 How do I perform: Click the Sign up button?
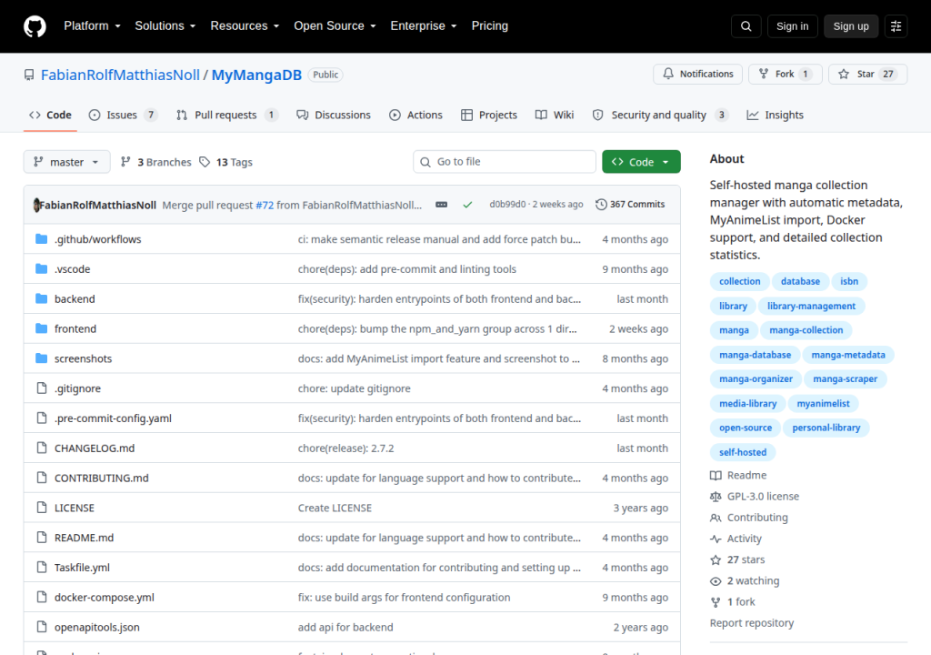pyautogui.click(x=851, y=26)
